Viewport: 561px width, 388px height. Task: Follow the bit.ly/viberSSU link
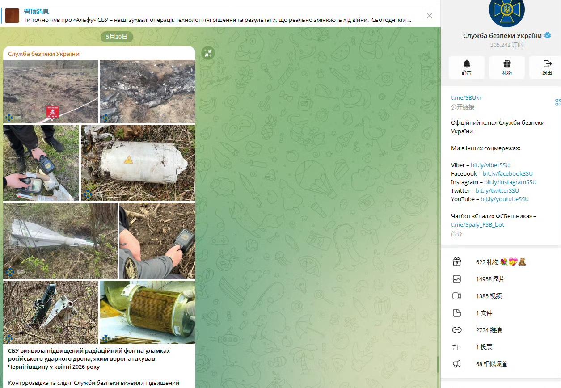pos(490,165)
